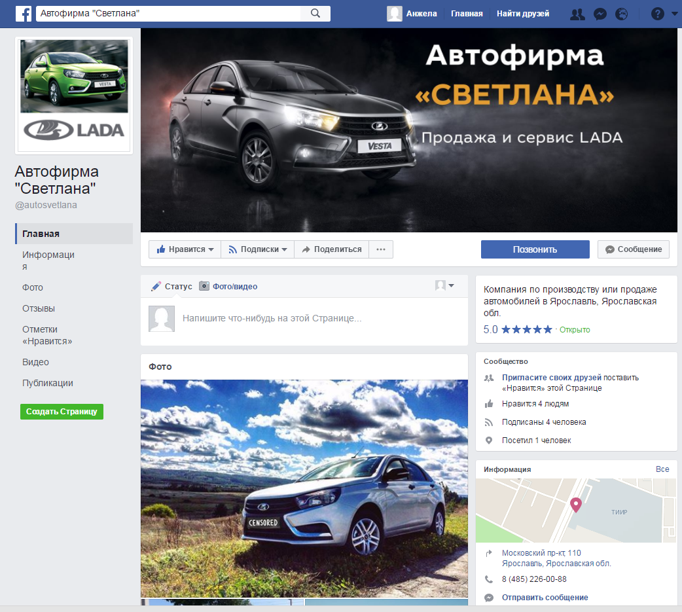The width and height of the screenshot is (682, 612).
Task: Click the company category description text
Action: tap(570, 301)
